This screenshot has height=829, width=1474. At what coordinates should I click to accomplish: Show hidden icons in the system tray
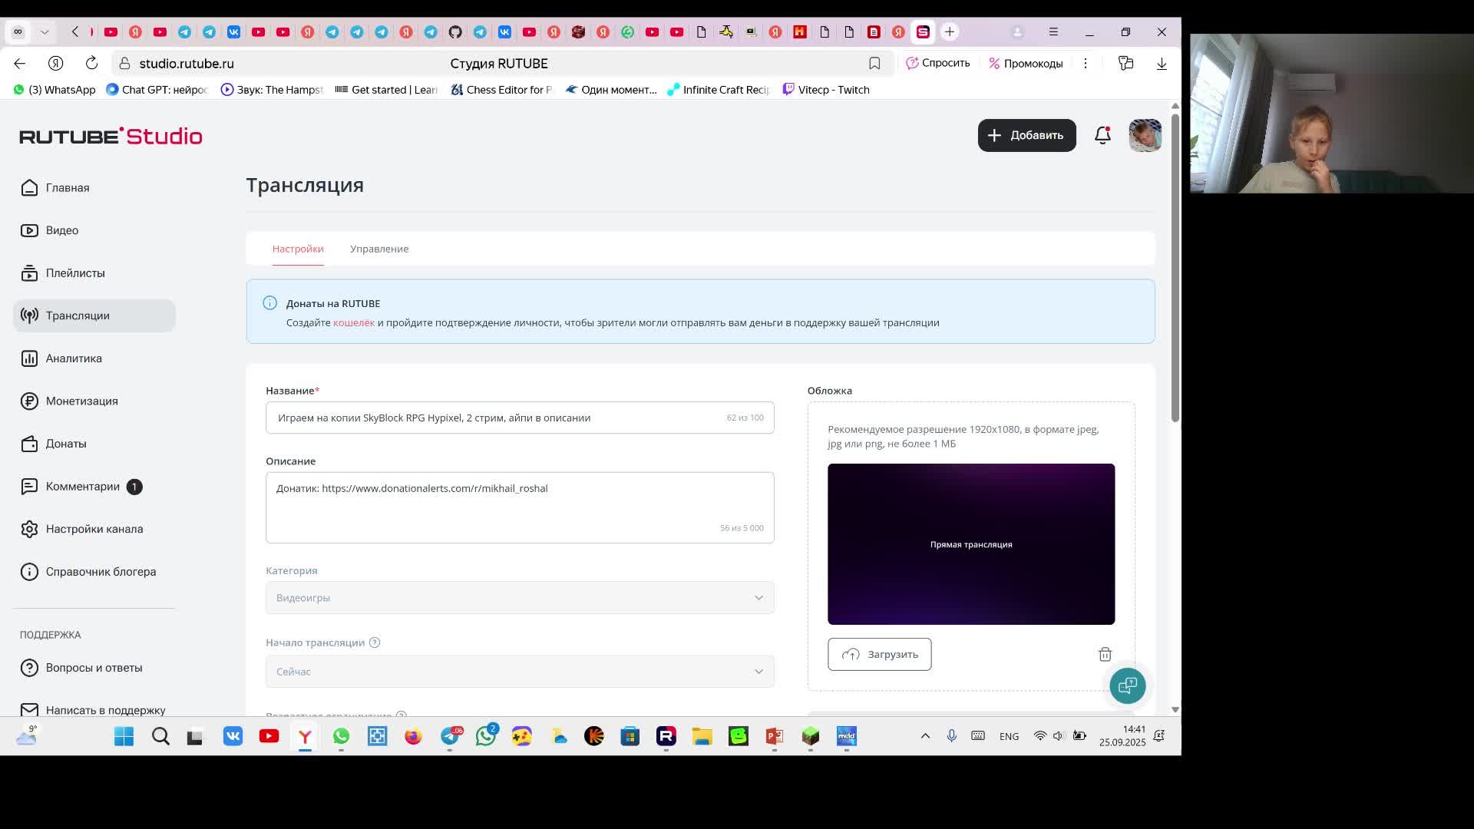(x=925, y=736)
